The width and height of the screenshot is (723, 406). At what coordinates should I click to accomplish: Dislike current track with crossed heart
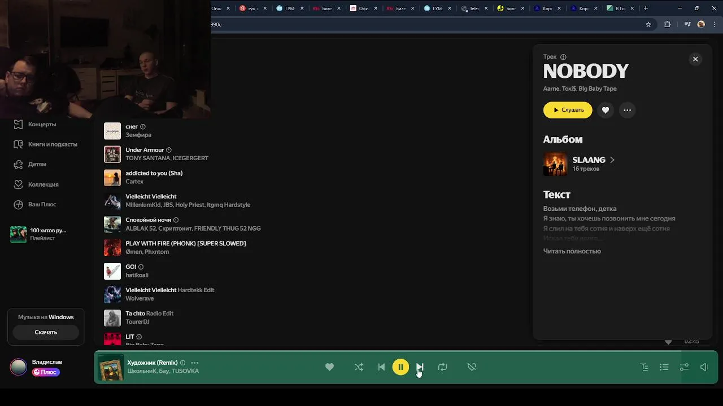(x=472, y=367)
